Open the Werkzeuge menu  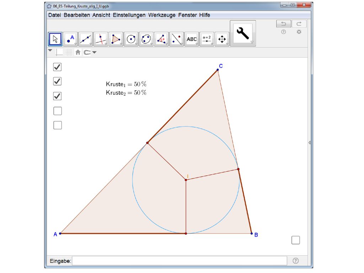pyautogui.click(x=162, y=15)
